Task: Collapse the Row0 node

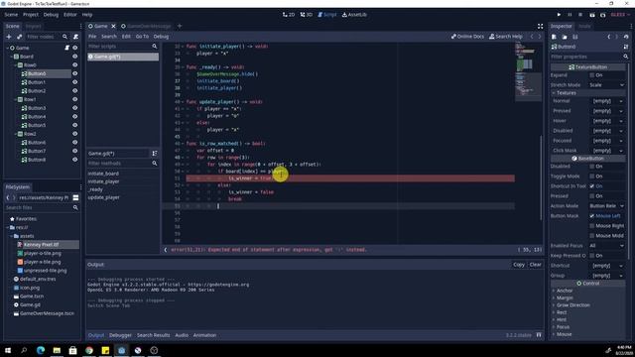Action: (x=16, y=65)
